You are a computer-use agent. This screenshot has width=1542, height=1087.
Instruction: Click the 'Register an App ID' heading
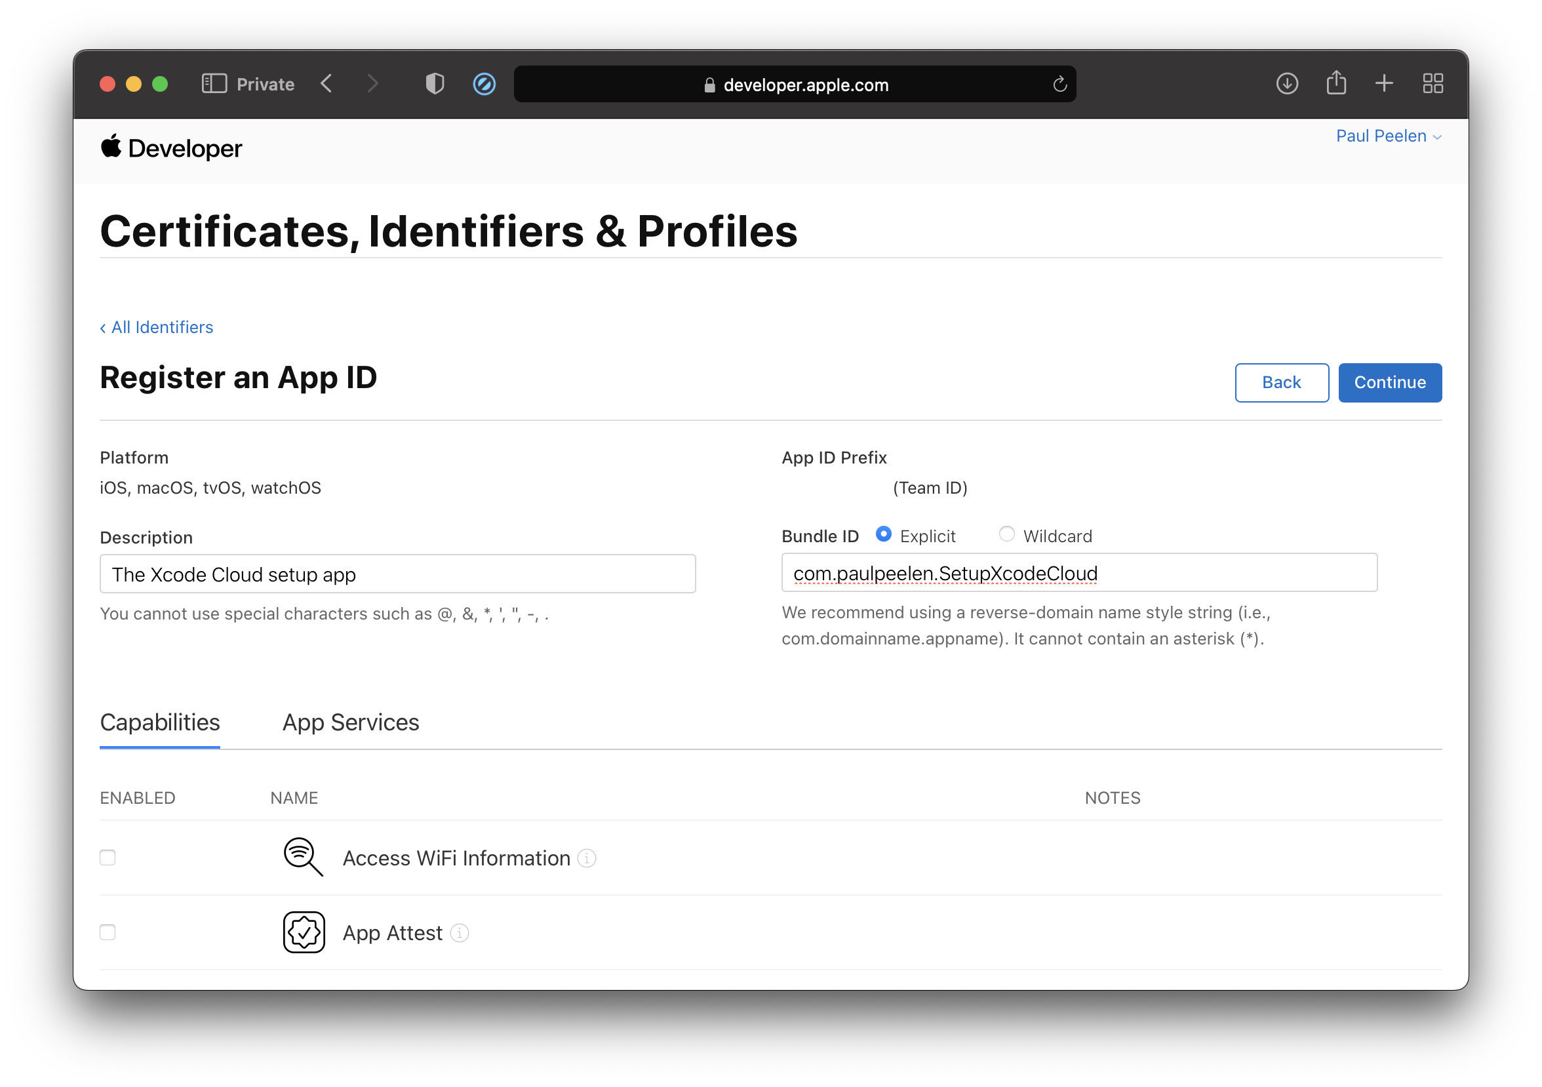(x=239, y=378)
